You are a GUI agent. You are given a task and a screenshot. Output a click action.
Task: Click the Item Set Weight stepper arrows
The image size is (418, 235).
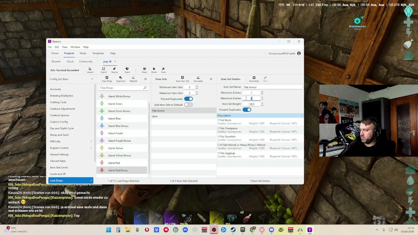coord(262,104)
